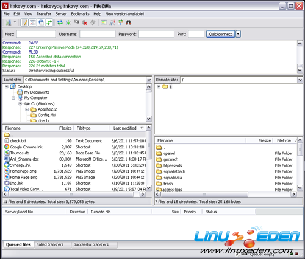This screenshot has height=259, width=305.
Task: Cancel the current operation
Action: [x=77, y=22]
